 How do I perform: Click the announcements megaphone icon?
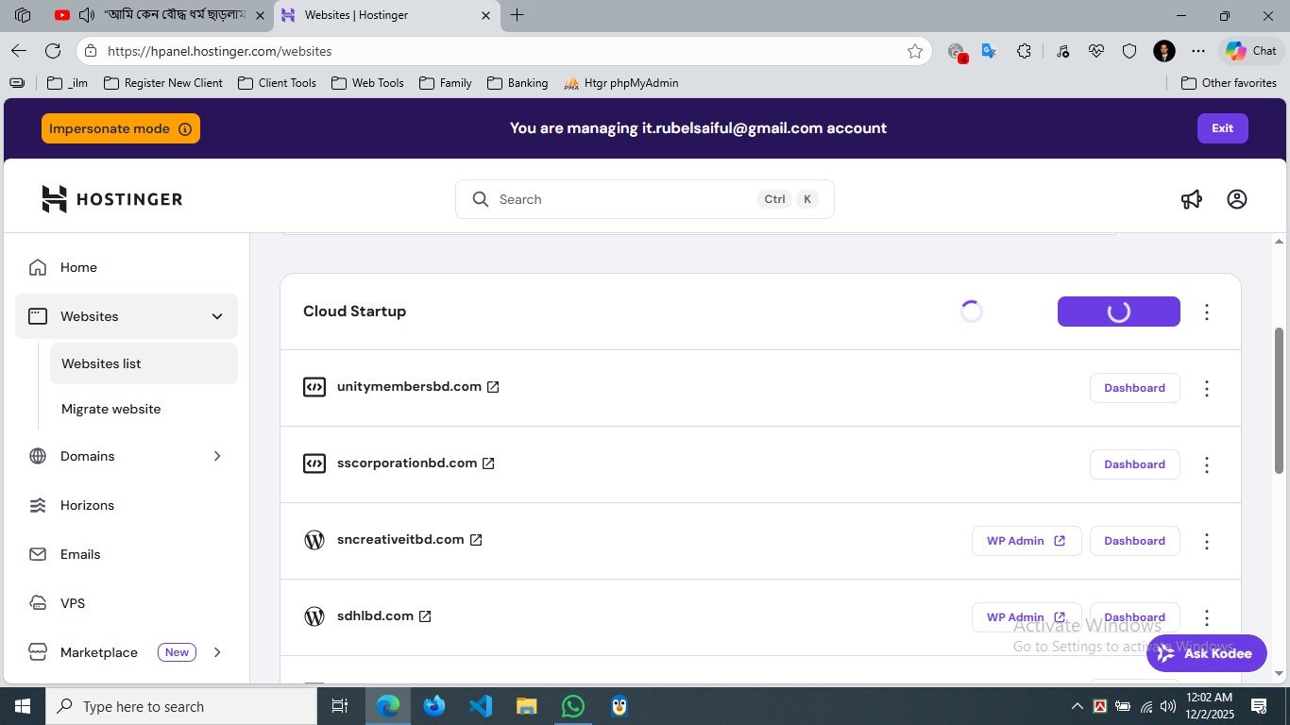click(x=1192, y=199)
